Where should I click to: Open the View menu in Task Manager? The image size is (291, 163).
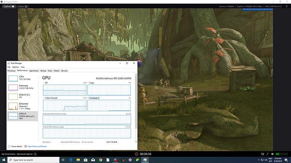click(23, 67)
